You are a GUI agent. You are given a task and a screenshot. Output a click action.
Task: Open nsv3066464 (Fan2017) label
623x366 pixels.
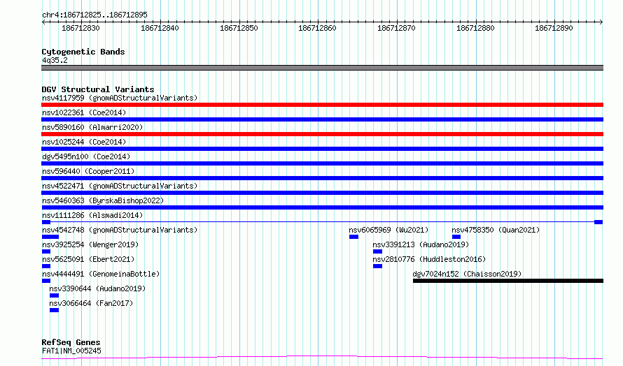click(91, 303)
